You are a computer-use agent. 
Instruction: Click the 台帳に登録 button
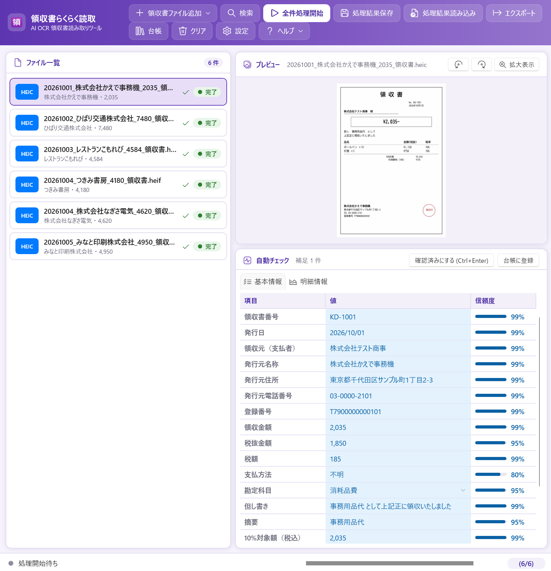point(518,260)
